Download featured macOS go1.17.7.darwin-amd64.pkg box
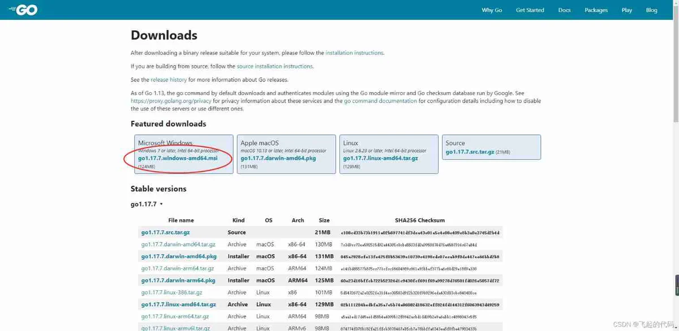The image size is (679, 331). [278, 159]
